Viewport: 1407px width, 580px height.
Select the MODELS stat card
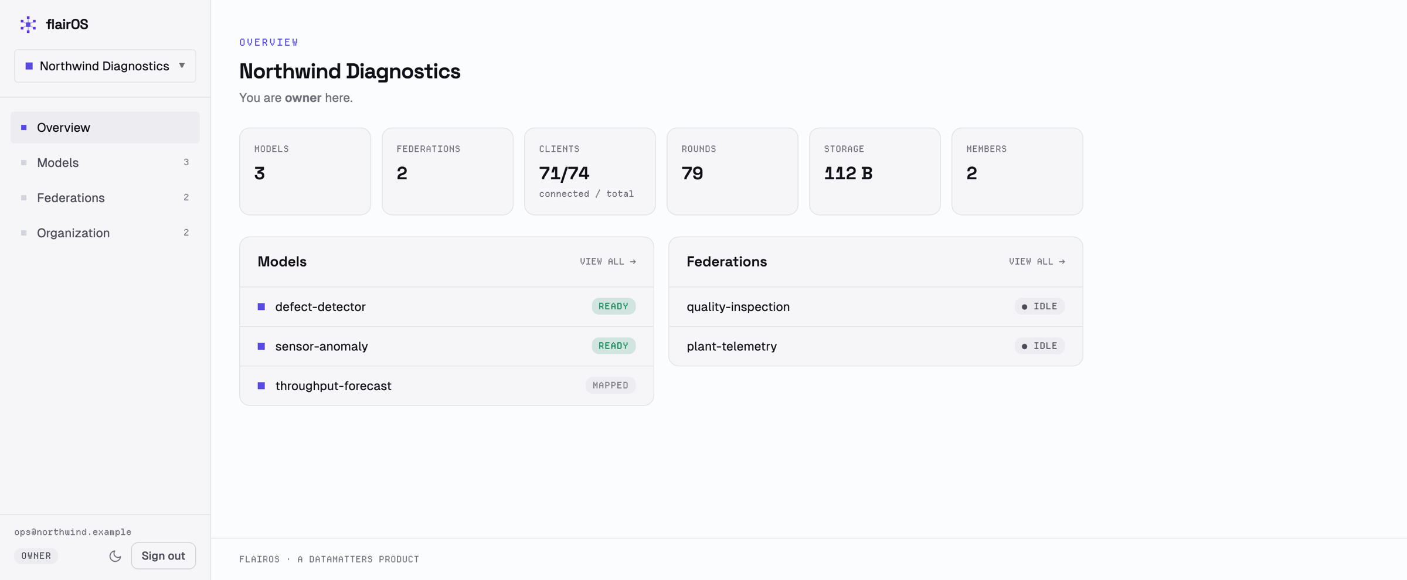coord(305,172)
